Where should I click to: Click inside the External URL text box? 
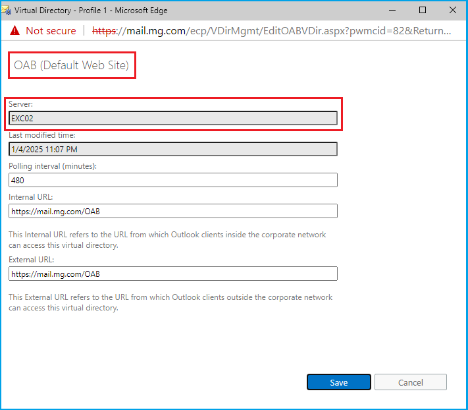point(173,274)
